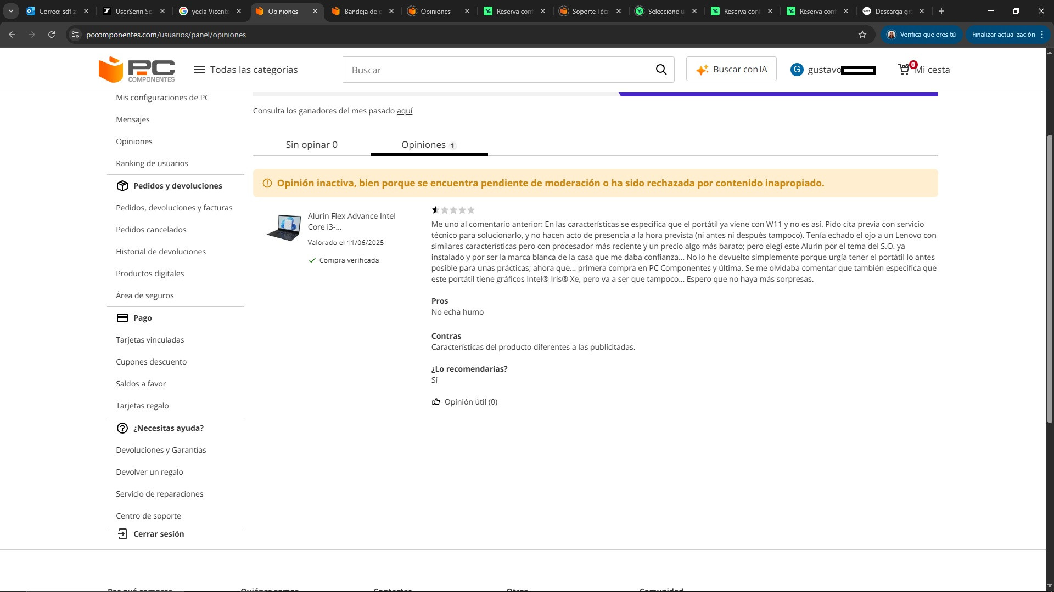Screen dimensions: 1054x592
Task: Click the Alurin Flex laptop thumbnail
Action: click(x=284, y=227)
